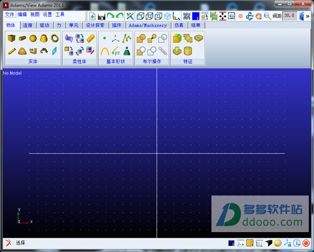Click the Fit view arrows icon
The height and width of the screenshot is (252, 314).
pos(222,16)
